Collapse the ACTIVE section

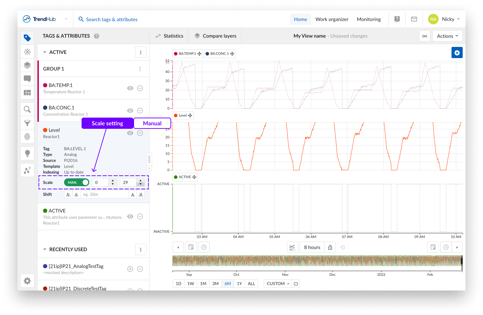click(45, 52)
